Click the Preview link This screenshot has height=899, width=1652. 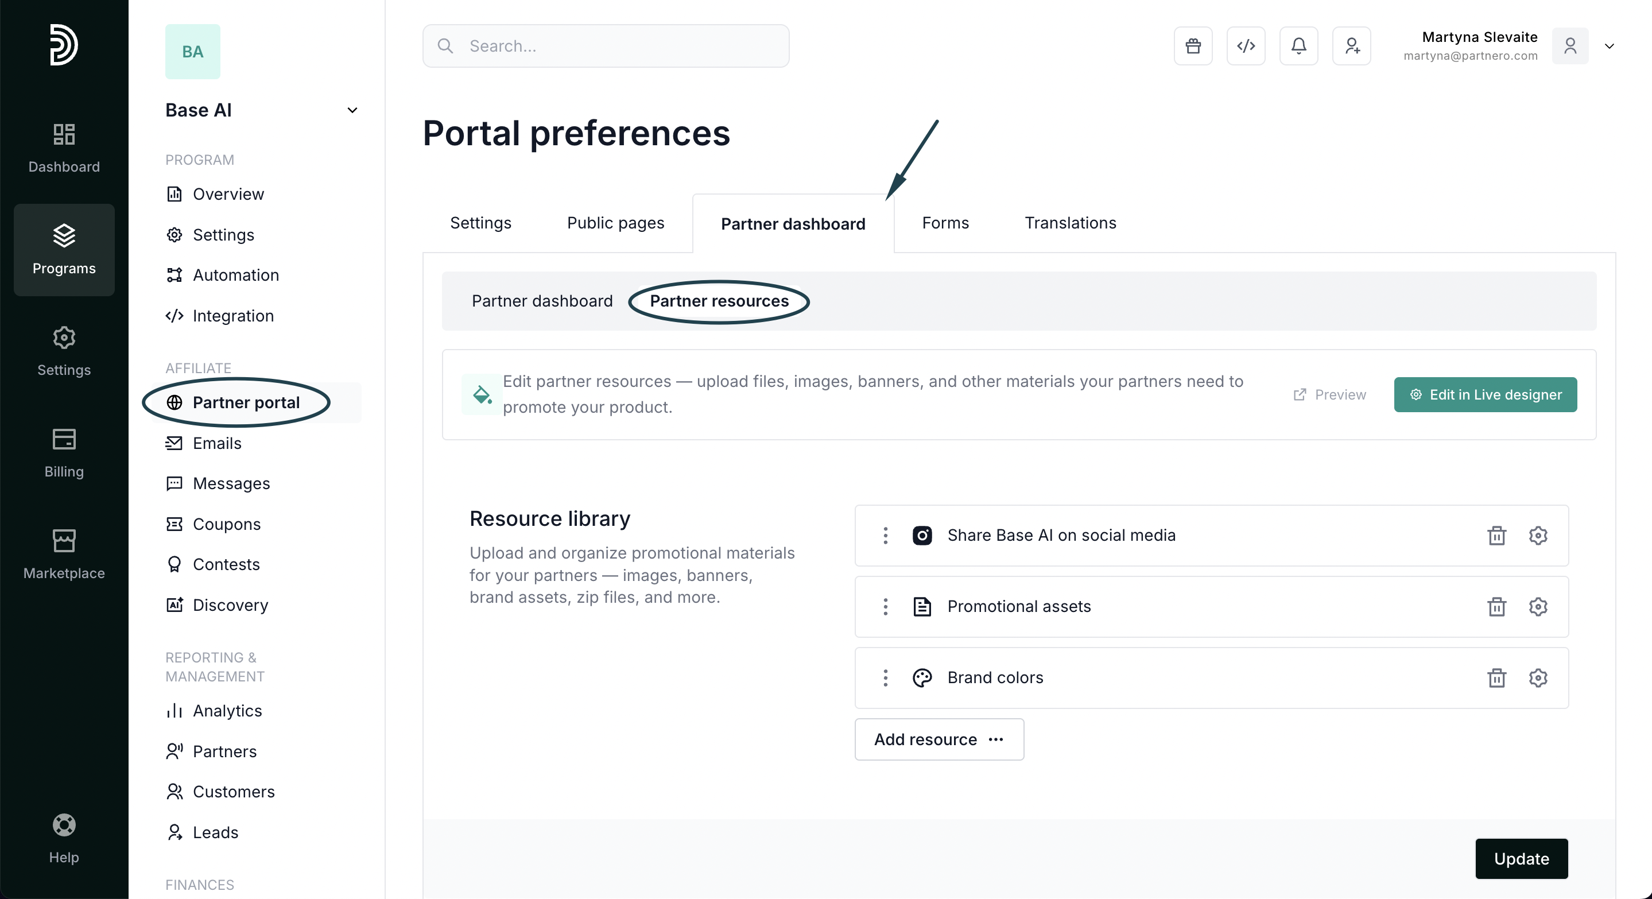tap(1329, 395)
